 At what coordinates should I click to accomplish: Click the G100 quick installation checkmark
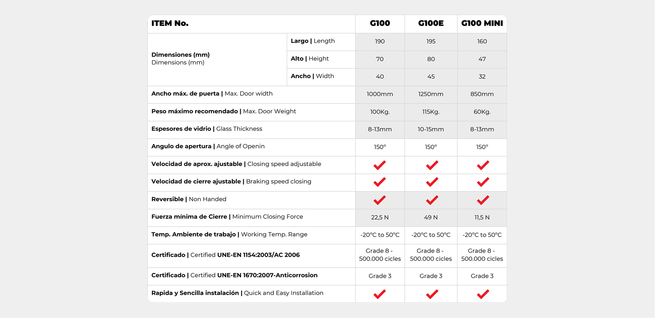coord(380,294)
